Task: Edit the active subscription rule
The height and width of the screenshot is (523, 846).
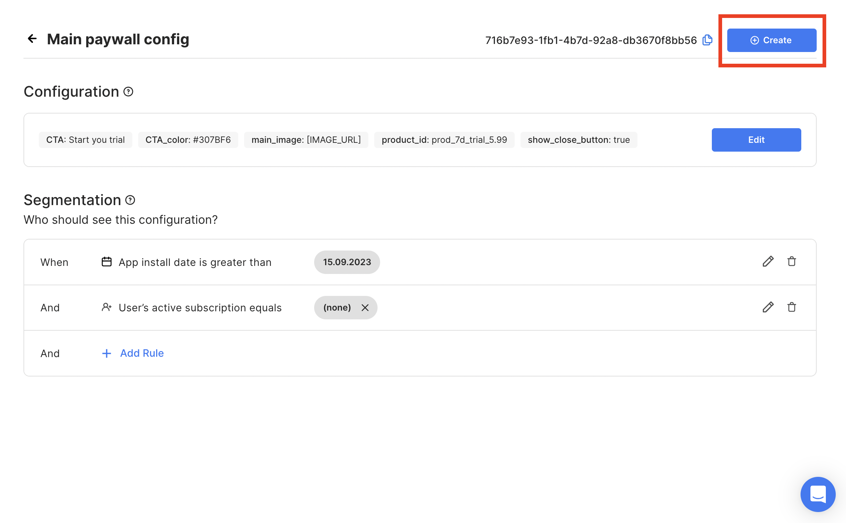Action: point(768,307)
